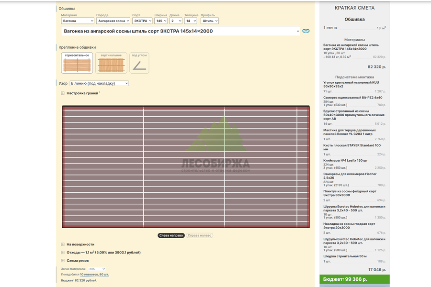Open 'Плинтус из сосны фигурный' item
The height and width of the screenshot is (287, 431).
(x=350, y=193)
